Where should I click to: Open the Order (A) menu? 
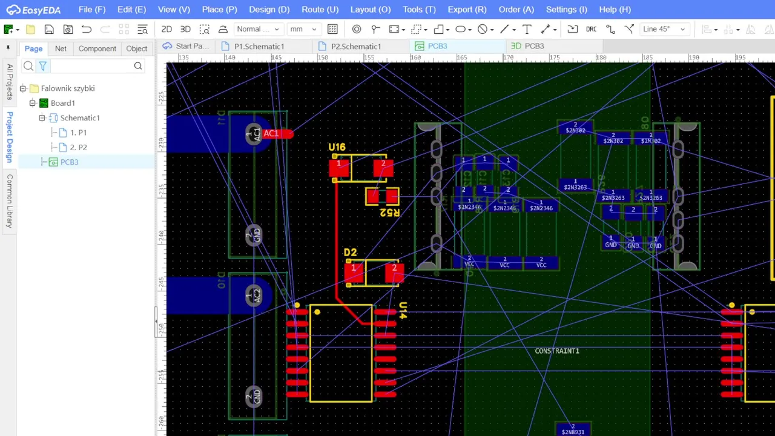point(516,10)
